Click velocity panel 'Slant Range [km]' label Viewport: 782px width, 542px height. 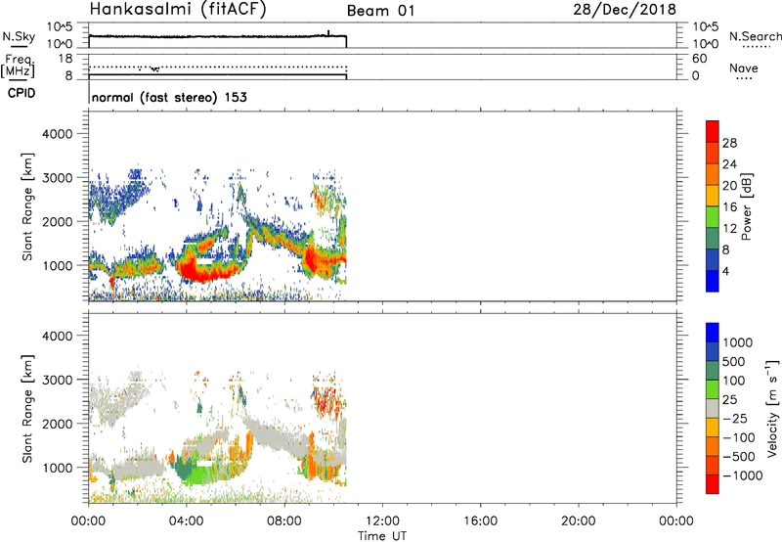[x=27, y=408]
